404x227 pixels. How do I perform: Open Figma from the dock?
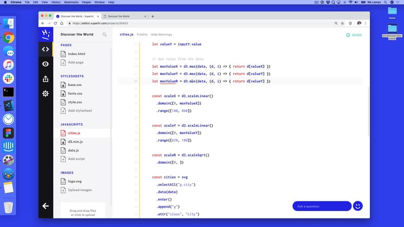click(x=8, y=133)
